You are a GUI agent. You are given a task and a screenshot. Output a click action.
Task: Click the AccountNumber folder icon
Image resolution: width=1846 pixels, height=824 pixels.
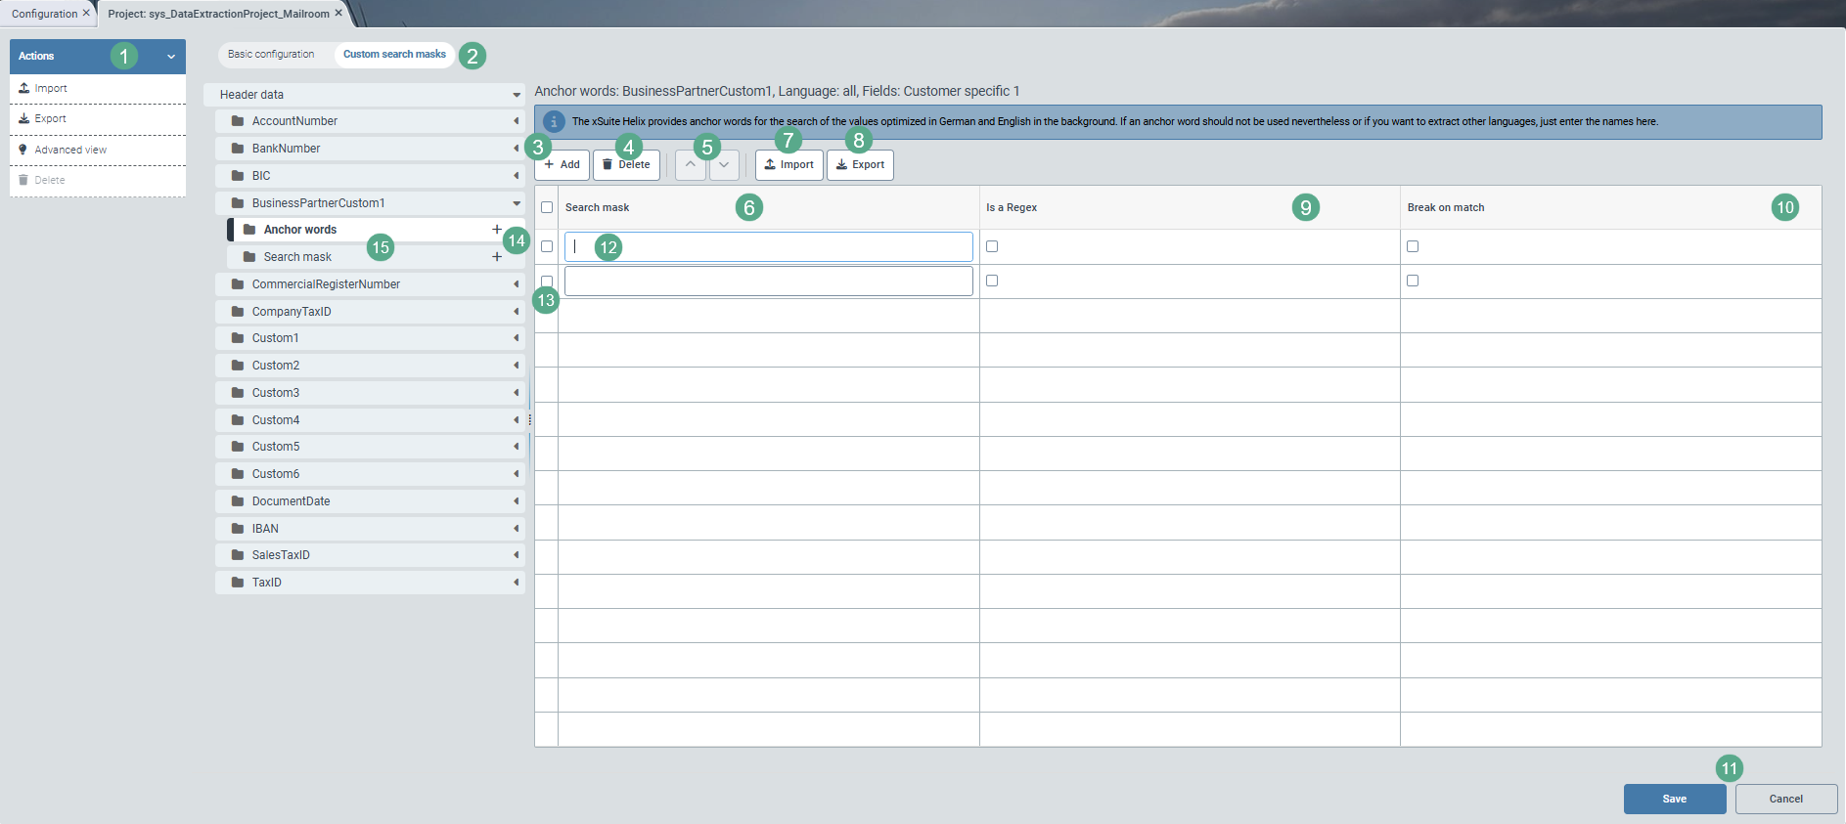(x=238, y=121)
